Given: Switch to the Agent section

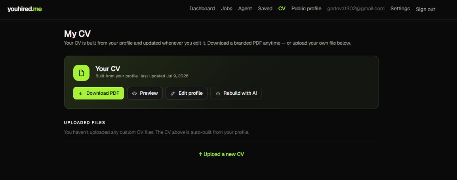Looking at the screenshot, I should (x=245, y=9).
